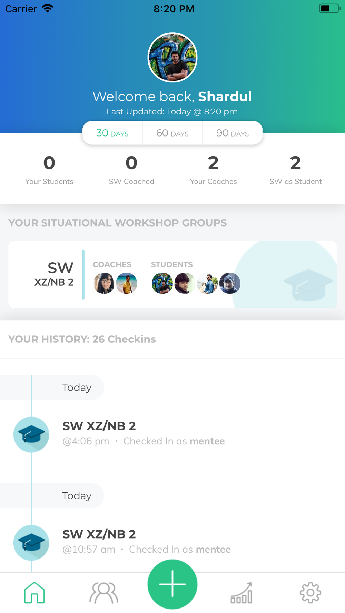The image size is (345, 613).
Task: Tap graduation cap icon for 10:57 am checkin
Action: pyautogui.click(x=31, y=543)
